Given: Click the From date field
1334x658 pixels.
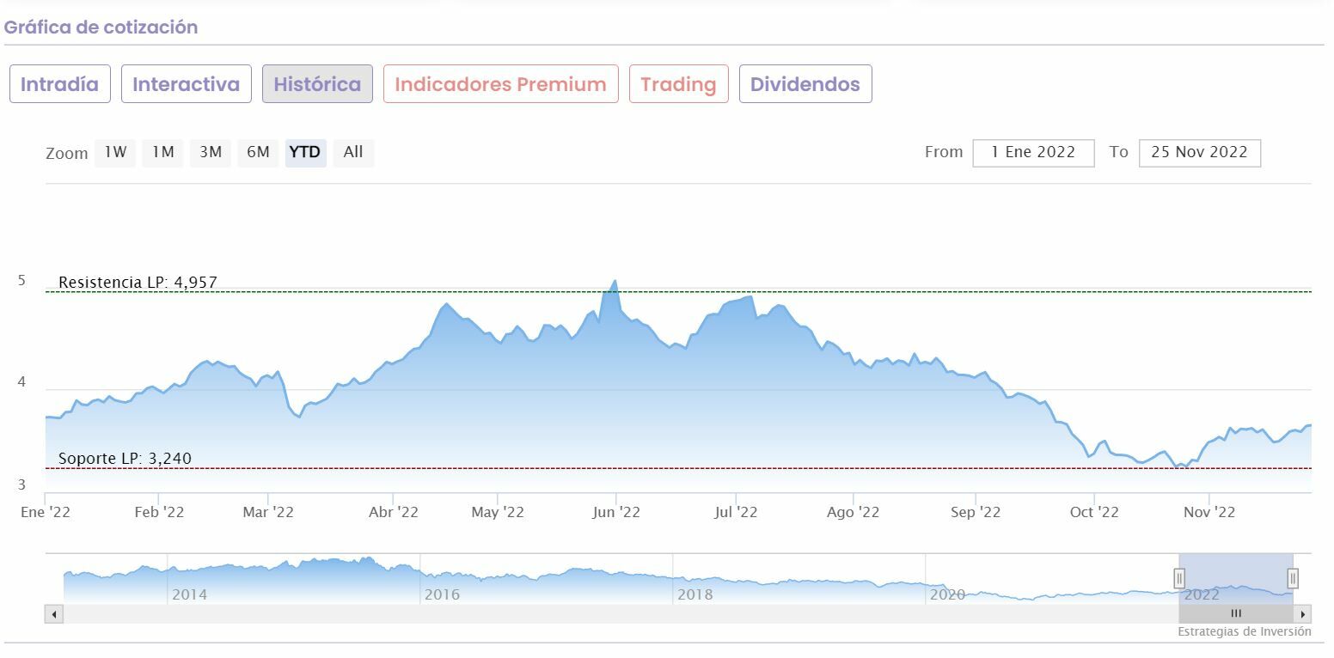Looking at the screenshot, I should tap(1033, 153).
